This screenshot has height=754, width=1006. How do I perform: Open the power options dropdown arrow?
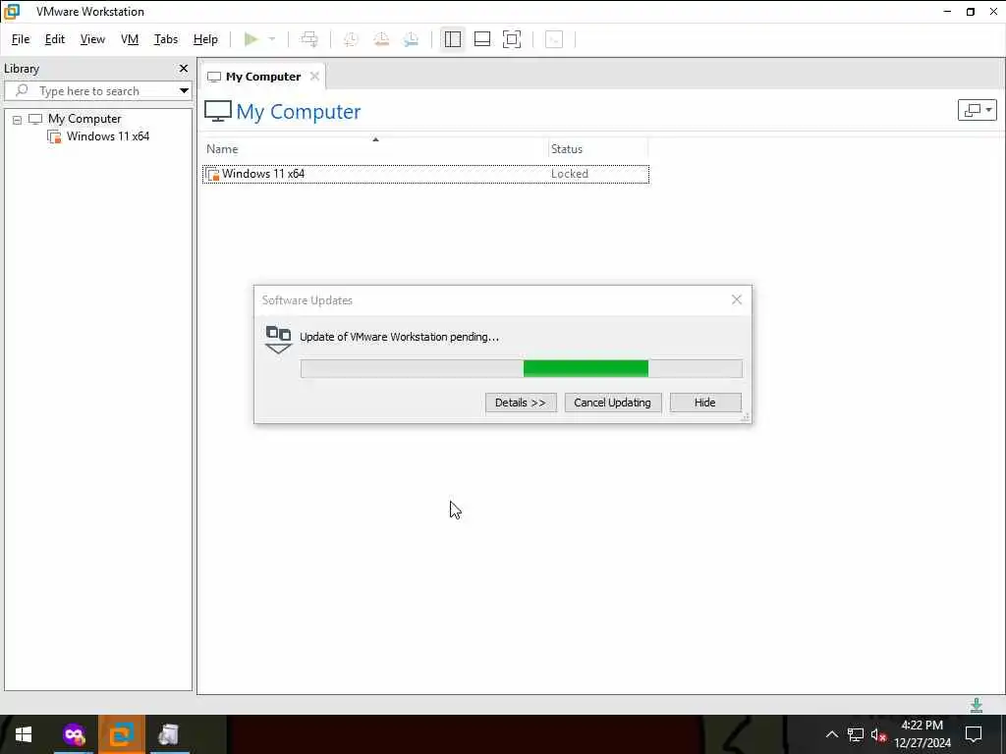[x=272, y=39]
